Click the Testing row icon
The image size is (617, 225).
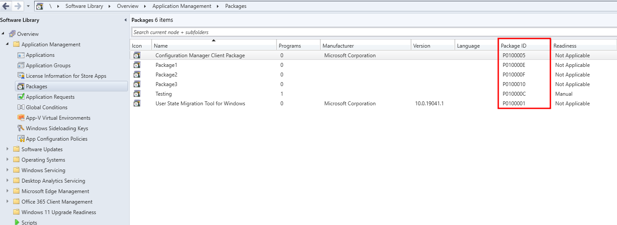tap(137, 94)
